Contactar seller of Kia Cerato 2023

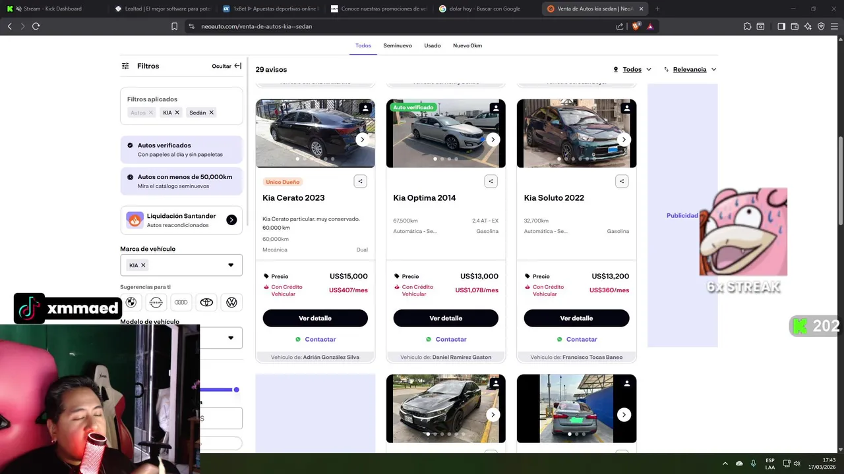coord(315,339)
